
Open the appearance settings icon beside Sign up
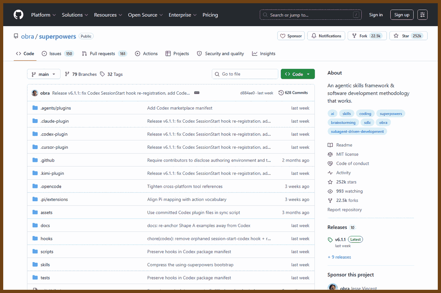click(x=422, y=15)
